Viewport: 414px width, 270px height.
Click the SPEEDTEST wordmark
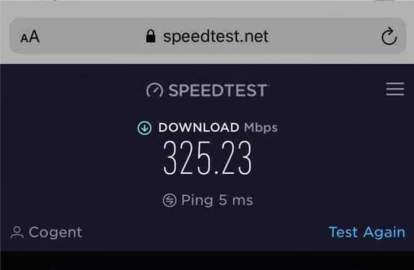click(218, 90)
